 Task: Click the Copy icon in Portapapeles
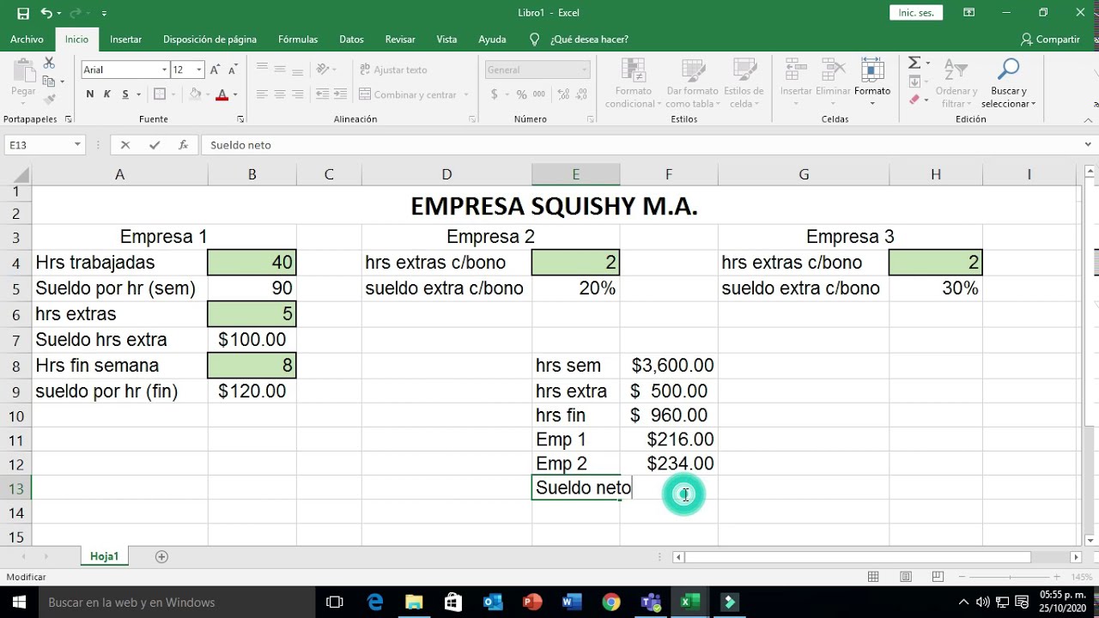coord(49,81)
